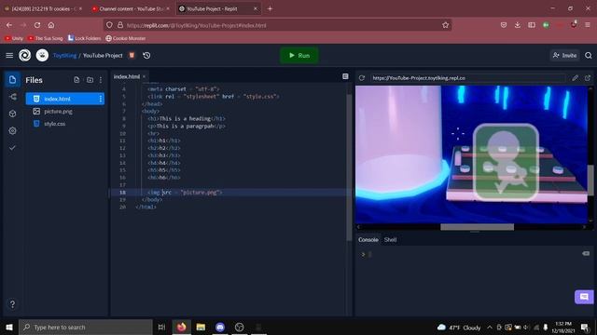597x335 pixels.
Task: Open the Help question mark icon
Action: 12,304
